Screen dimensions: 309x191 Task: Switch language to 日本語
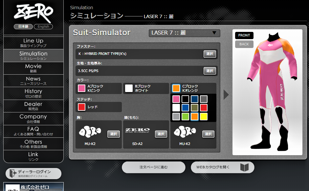(23, 26)
